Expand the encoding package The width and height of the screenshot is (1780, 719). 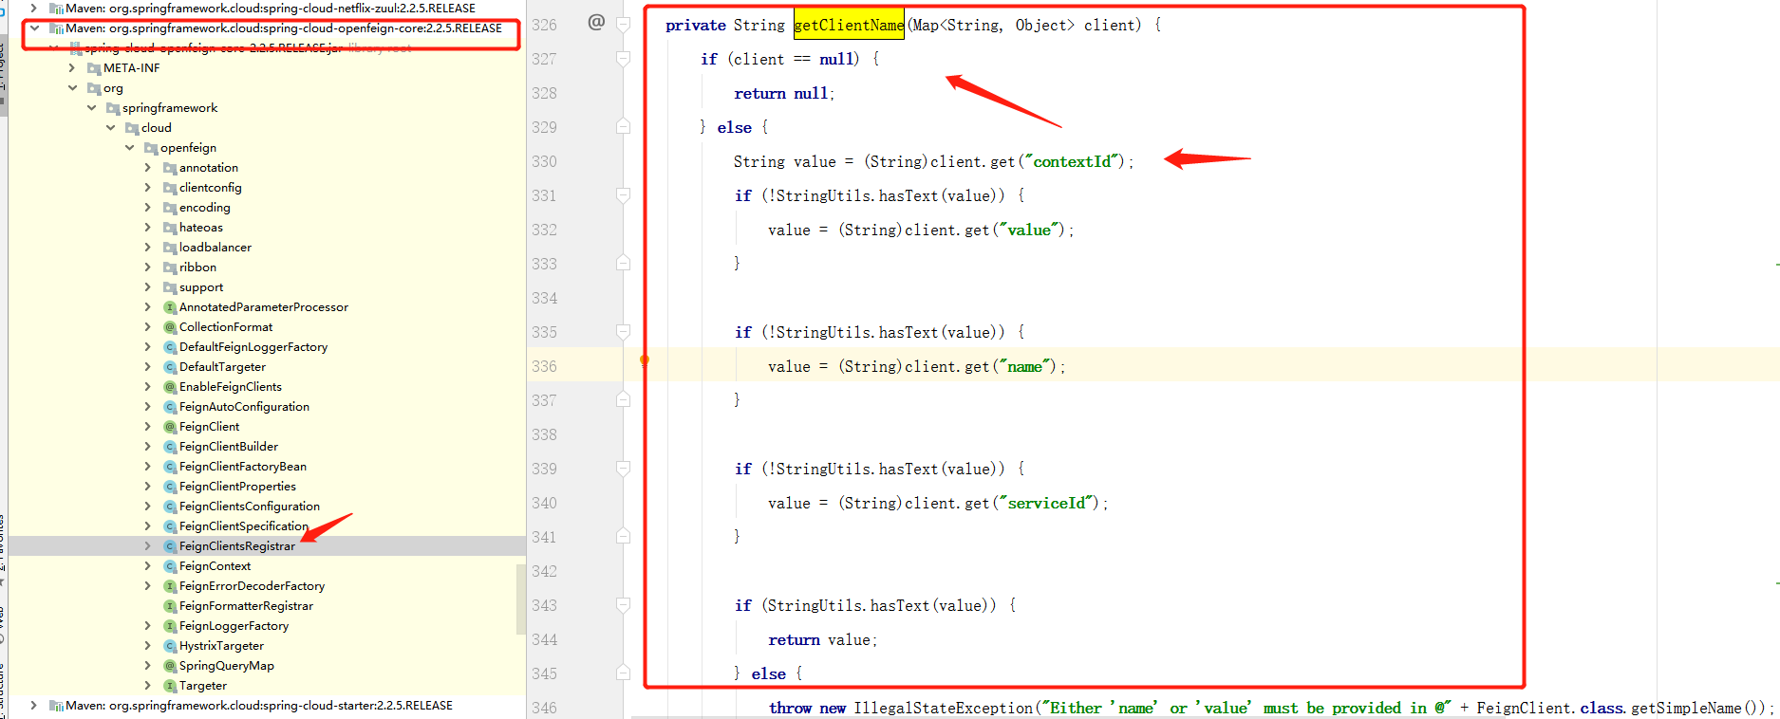point(148,208)
